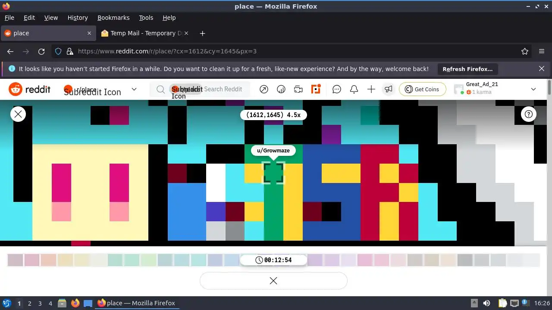The height and width of the screenshot is (310, 552).
Task: Open the bar-chart All icon in Reddit header
Action: pos(281,89)
